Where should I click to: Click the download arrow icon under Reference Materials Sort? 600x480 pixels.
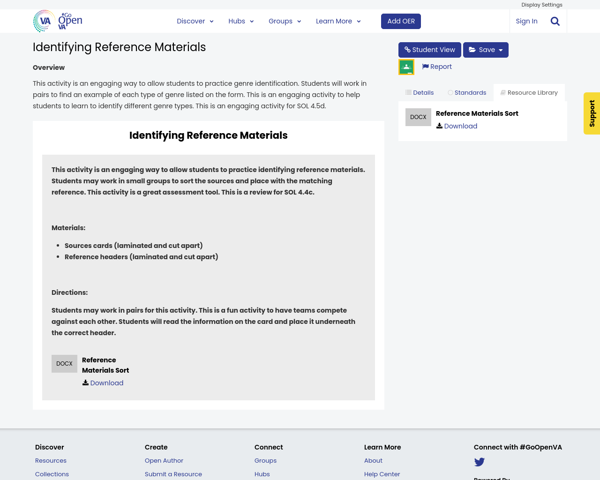click(438, 125)
